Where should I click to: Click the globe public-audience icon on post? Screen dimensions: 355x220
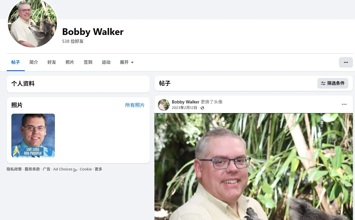pyautogui.click(x=202, y=108)
